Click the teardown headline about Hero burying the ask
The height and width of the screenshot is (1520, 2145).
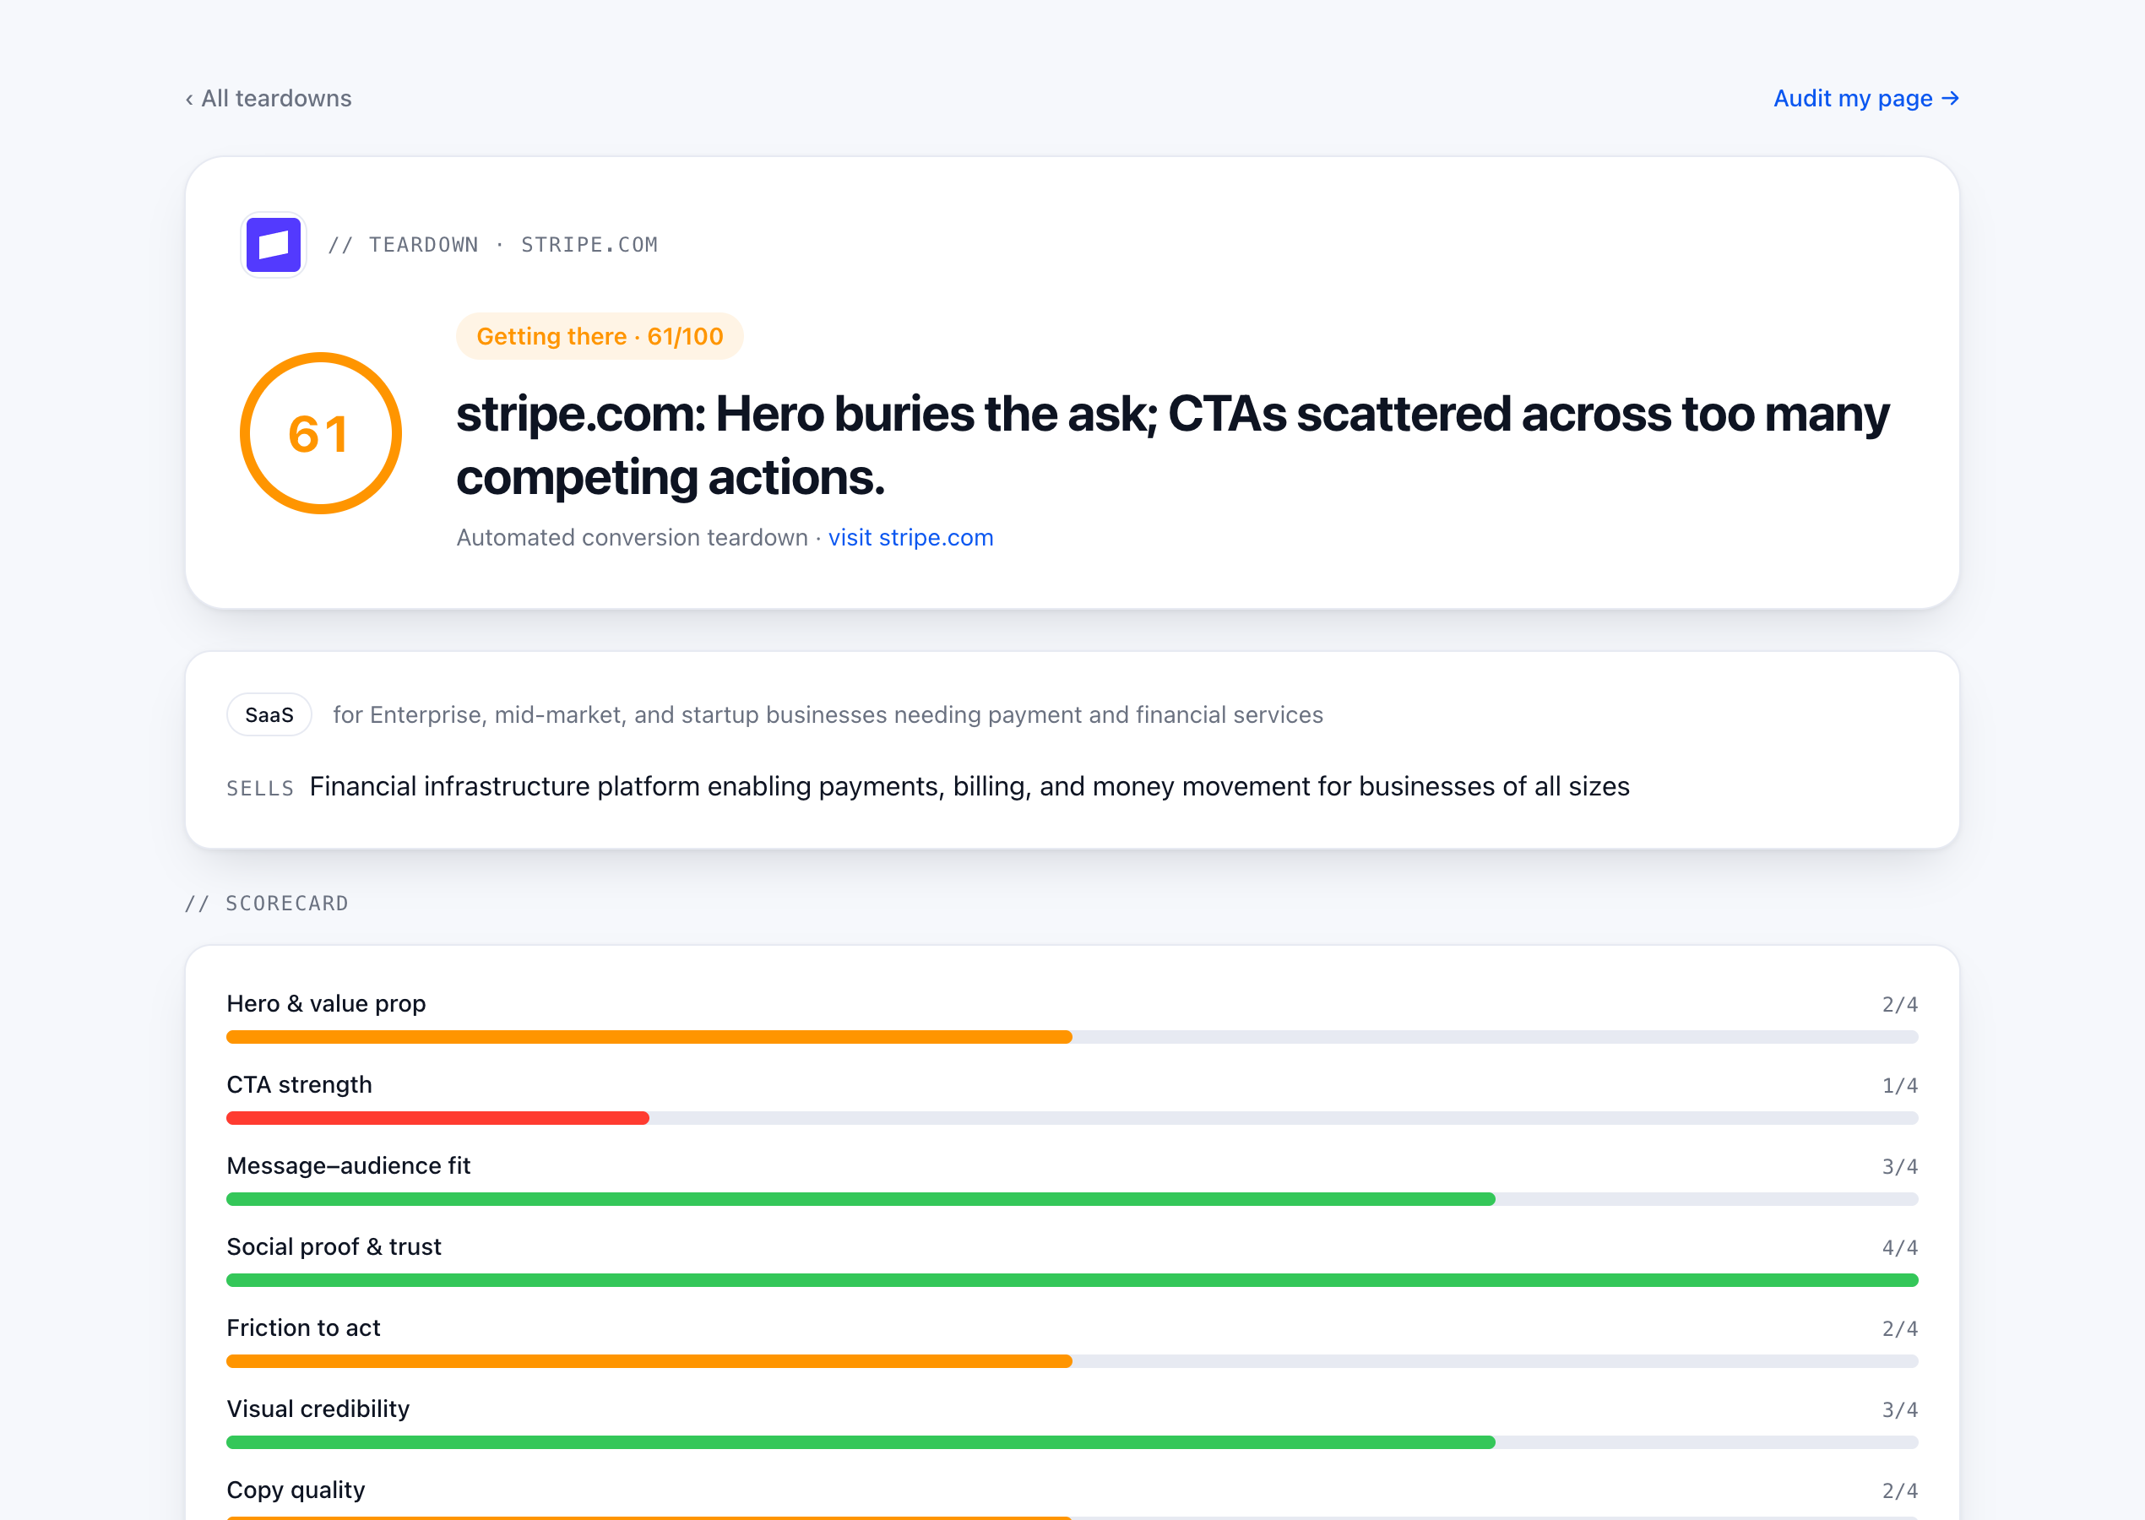click(1173, 446)
